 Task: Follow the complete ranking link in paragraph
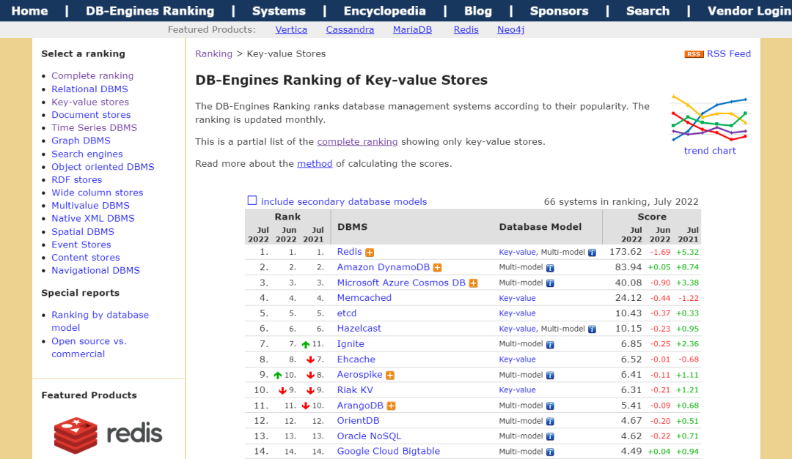(x=358, y=142)
